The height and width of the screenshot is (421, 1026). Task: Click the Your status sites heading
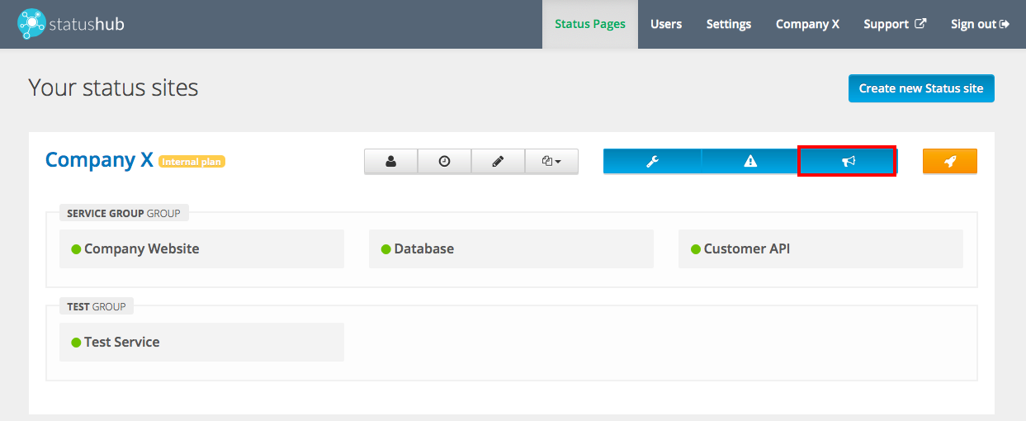[x=113, y=87]
